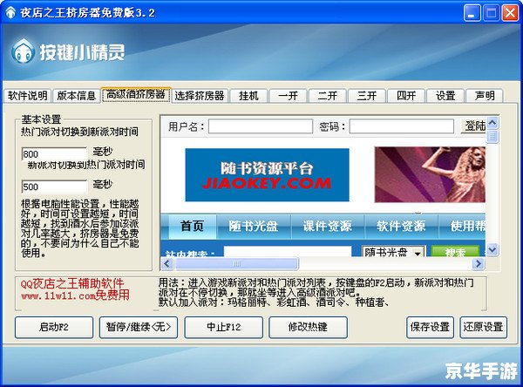Open the 四开 tab

(x=406, y=96)
